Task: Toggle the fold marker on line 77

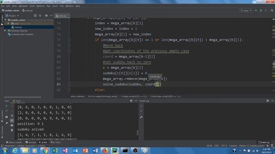Action: click(69, 40)
